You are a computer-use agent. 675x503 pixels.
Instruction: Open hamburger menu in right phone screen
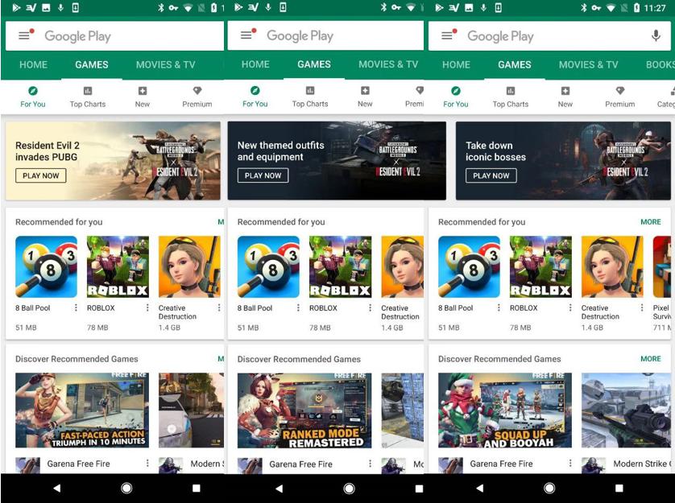click(x=447, y=35)
